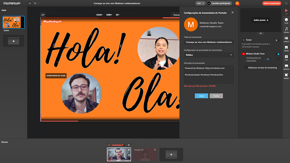Mute the stream volume speaker icon
290x163 pixels.
click(109, 145)
